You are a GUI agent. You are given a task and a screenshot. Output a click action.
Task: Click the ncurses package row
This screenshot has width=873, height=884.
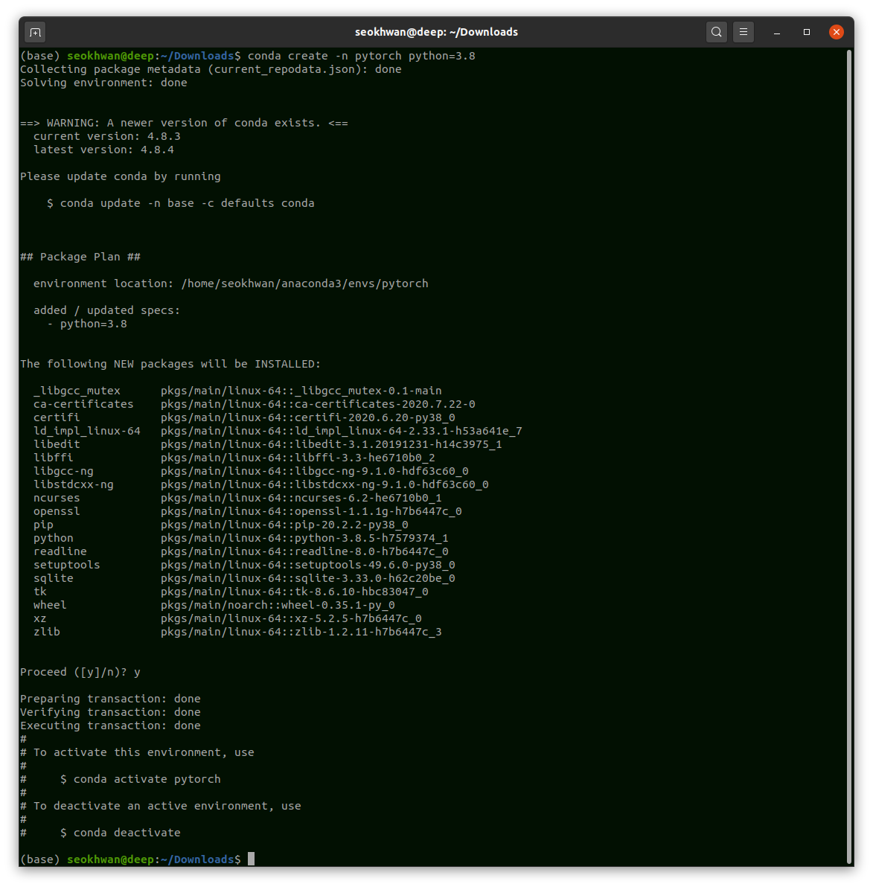pos(237,499)
